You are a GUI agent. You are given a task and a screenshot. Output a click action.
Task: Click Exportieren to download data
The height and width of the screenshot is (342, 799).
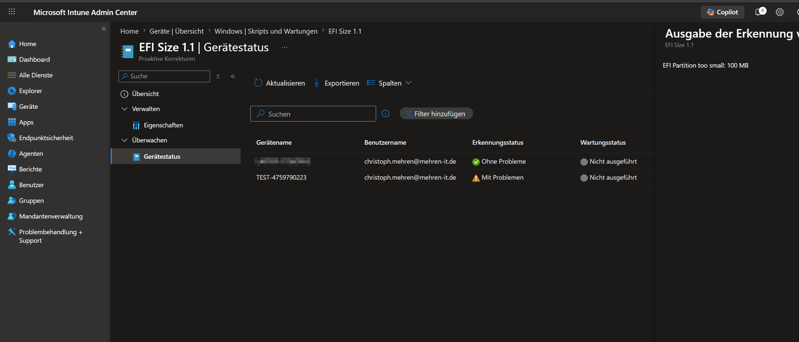coord(336,83)
